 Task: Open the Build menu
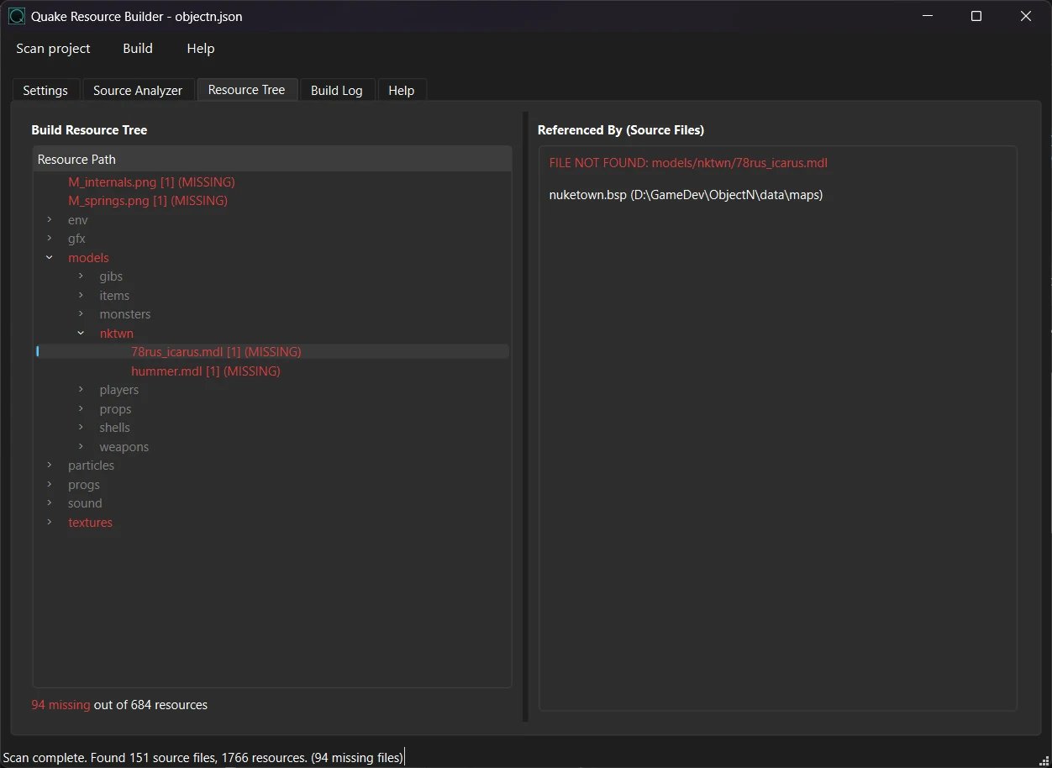click(138, 49)
